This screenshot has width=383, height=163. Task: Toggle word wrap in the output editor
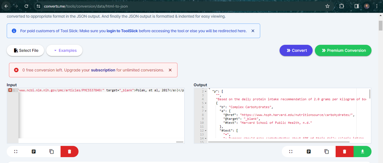point(309,151)
